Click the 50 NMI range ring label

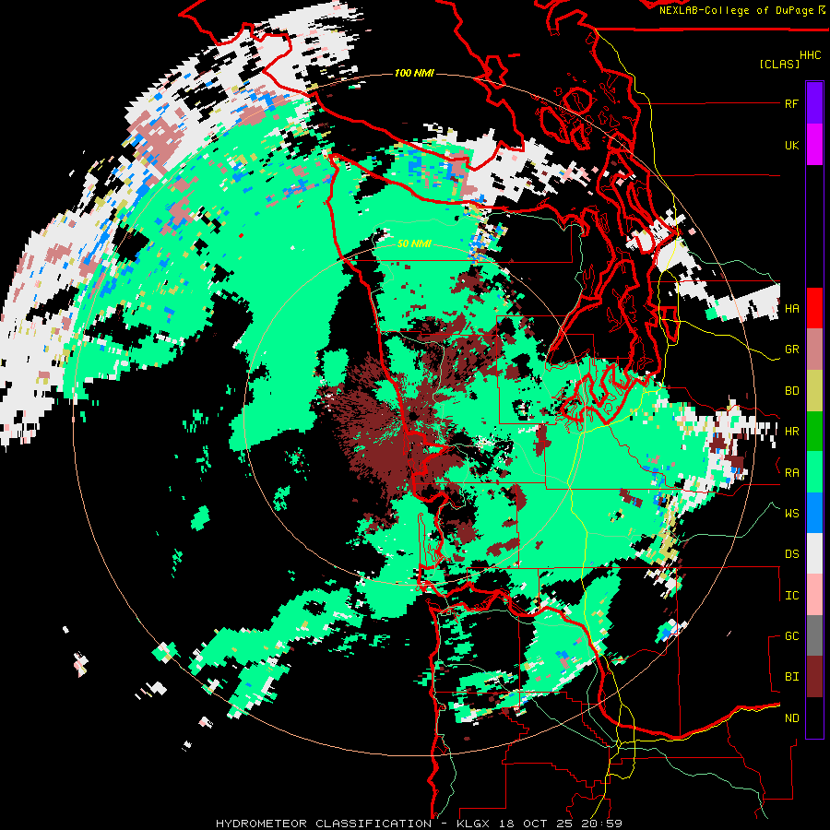tap(414, 243)
